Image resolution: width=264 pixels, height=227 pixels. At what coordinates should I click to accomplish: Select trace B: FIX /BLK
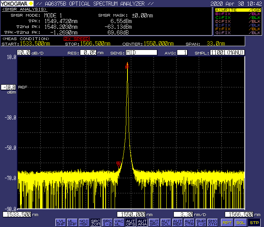pyautogui.click(x=238, y=14)
